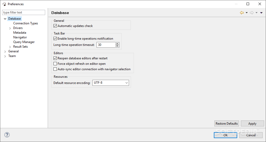
Task: Collapse the Database tree node
Action: pos(5,19)
